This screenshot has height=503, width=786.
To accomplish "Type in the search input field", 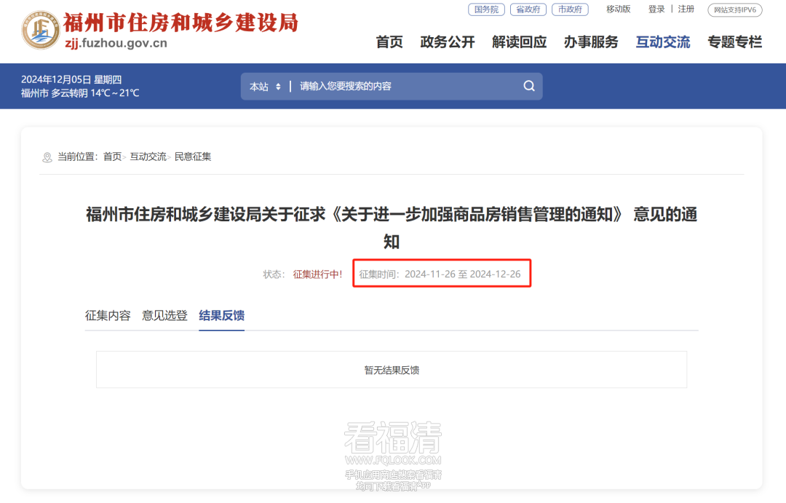I will [x=408, y=86].
